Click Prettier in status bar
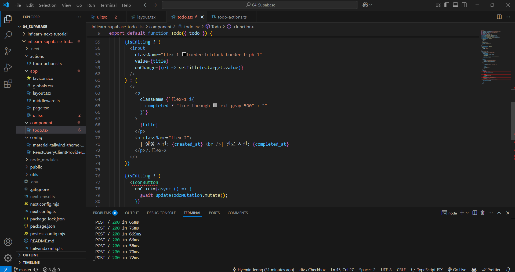Image resolution: width=515 pixels, height=272 pixels. (491, 269)
